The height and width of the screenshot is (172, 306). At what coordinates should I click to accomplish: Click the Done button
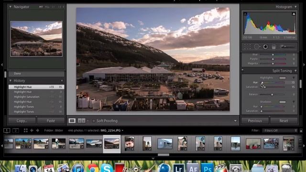point(36,74)
